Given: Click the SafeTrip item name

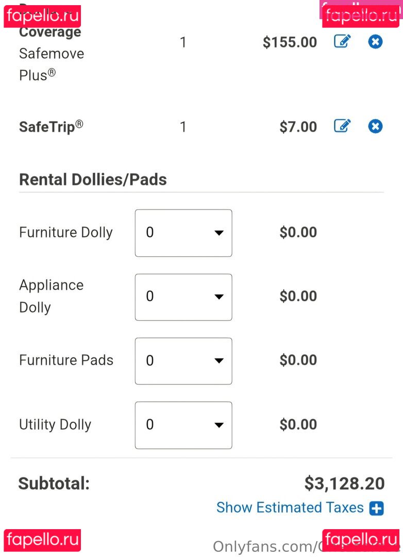Looking at the screenshot, I should 51,127.
